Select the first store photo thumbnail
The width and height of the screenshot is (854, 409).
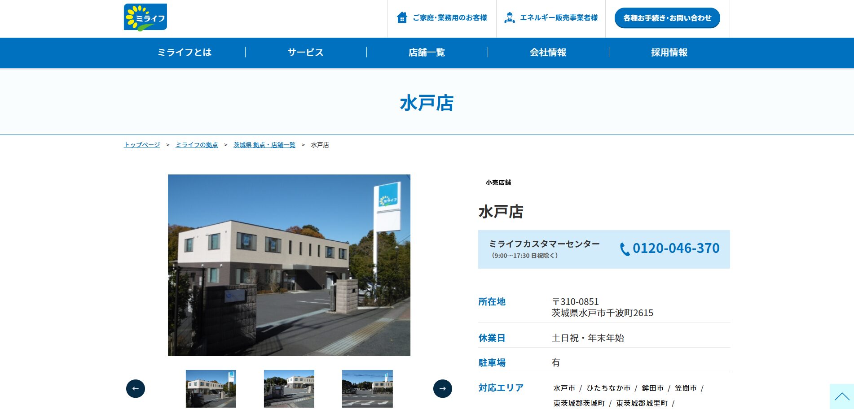click(x=211, y=388)
